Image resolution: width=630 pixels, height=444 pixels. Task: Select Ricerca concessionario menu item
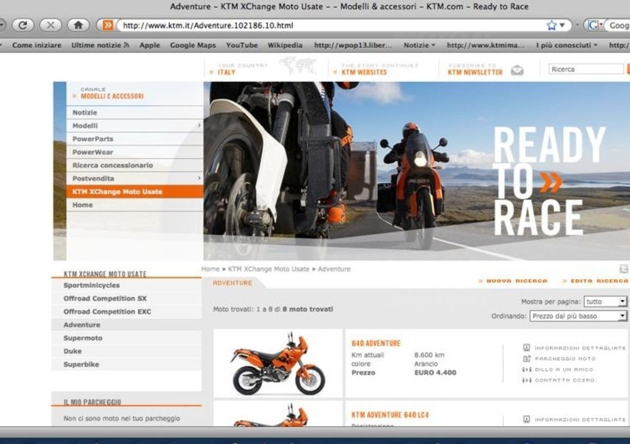(x=112, y=166)
